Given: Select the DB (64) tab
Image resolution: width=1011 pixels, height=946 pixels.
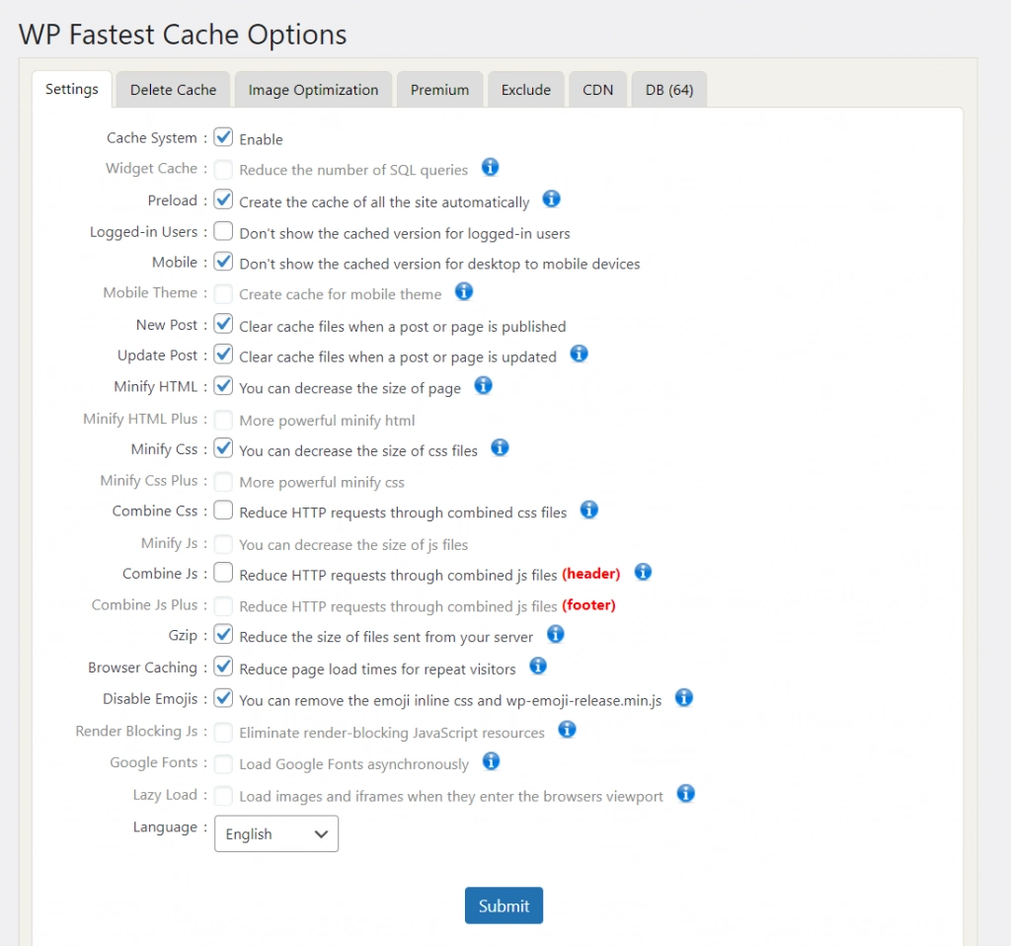Looking at the screenshot, I should click(668, 89).
